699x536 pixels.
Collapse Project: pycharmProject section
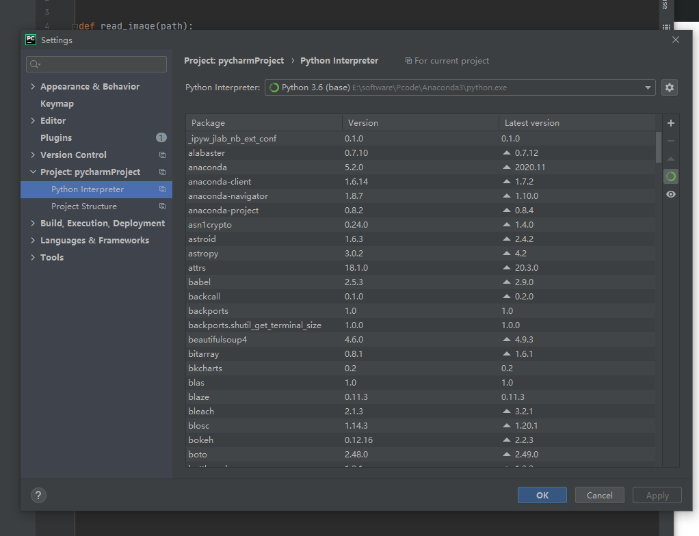[x=33, y=172]
